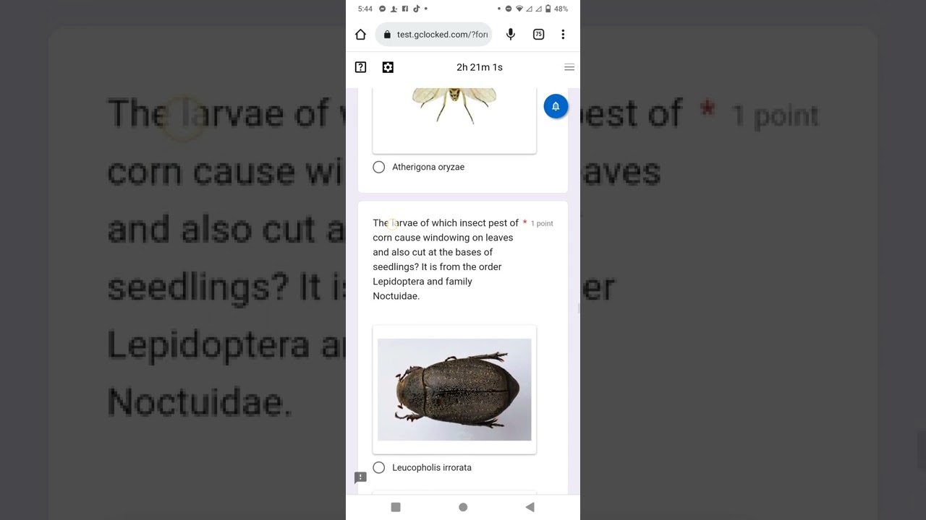Tap the microphone voice search icon
The height and width of the screenshot is (520, 926).
click(511, 34)
